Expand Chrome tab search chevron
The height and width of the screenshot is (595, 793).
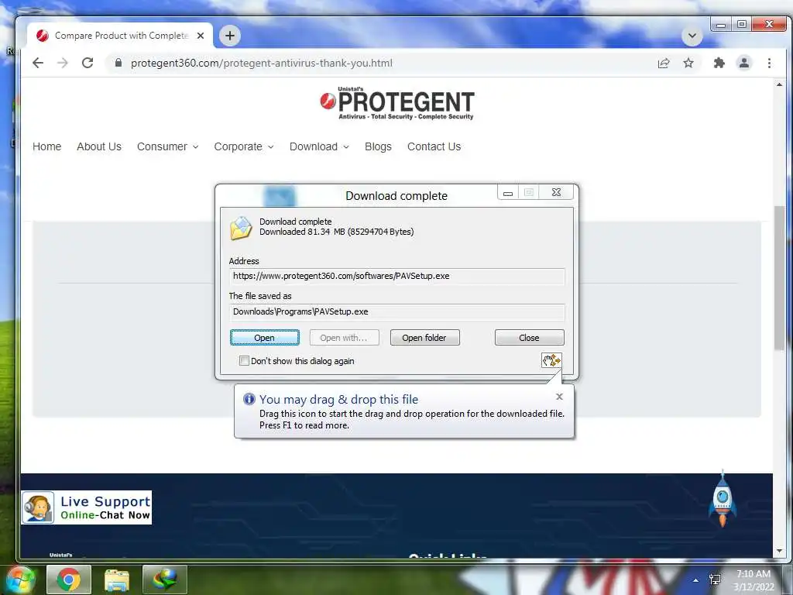692,36
